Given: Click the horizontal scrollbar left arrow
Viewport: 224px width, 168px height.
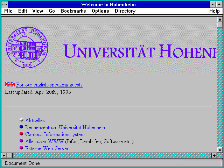Looking at the screenshot, I should pyautogui.click(x=4, y=155).
